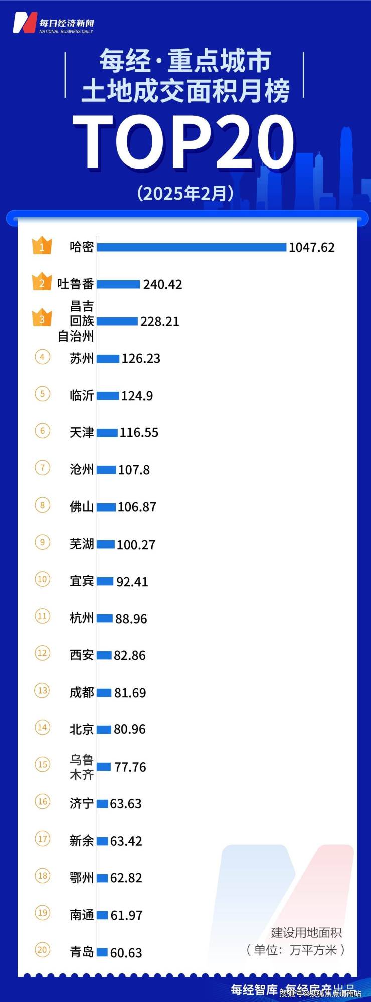Click the 建设用地面积 unit legend
This screenshot has width=371, height=1002.
pos(306,933)
